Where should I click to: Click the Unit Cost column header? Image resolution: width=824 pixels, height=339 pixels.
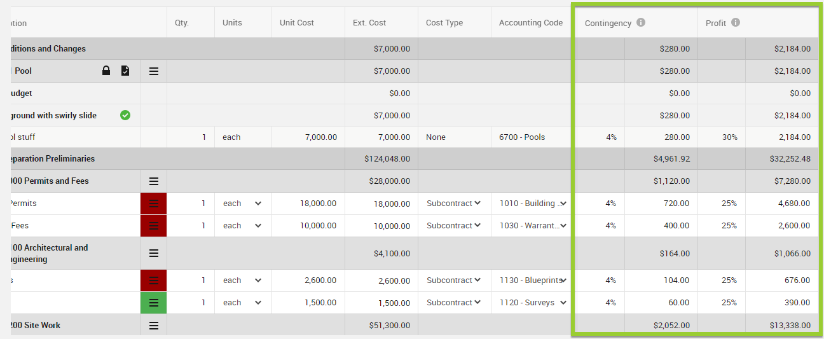coord(297,23)
